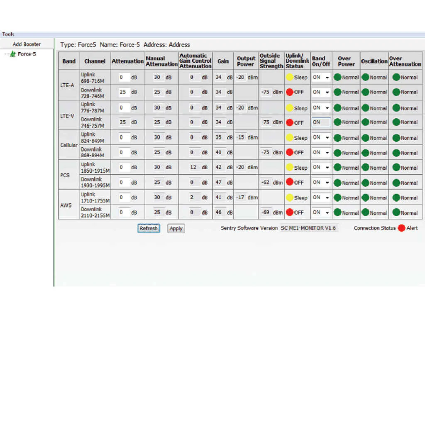The height and width of the screenshot is (425, 425).
Task: Open Band On/Off dropdown for PCS Uplink
Action: point(321,167)
